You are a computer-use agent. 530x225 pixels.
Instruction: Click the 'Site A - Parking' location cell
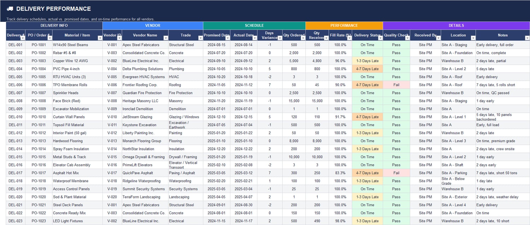click(458, 173)
